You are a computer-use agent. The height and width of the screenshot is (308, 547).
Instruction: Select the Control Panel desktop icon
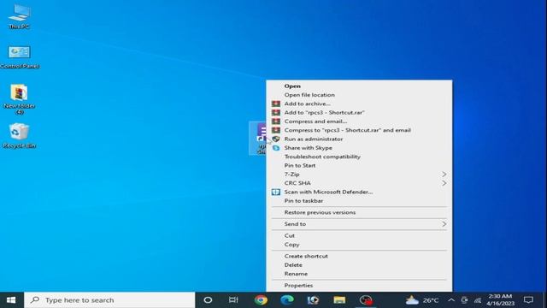(19, 56)
